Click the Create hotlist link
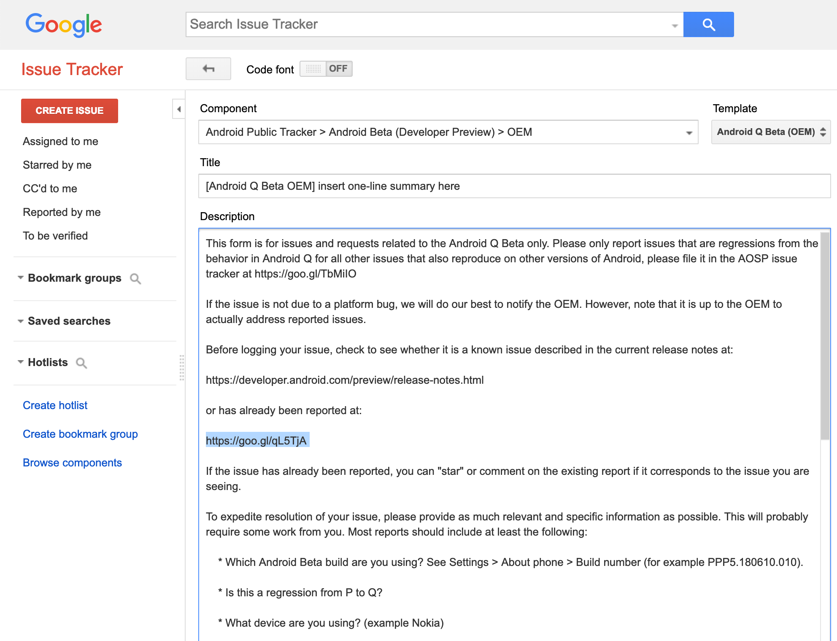Viewport: 837px width, 641px height. 55,405
